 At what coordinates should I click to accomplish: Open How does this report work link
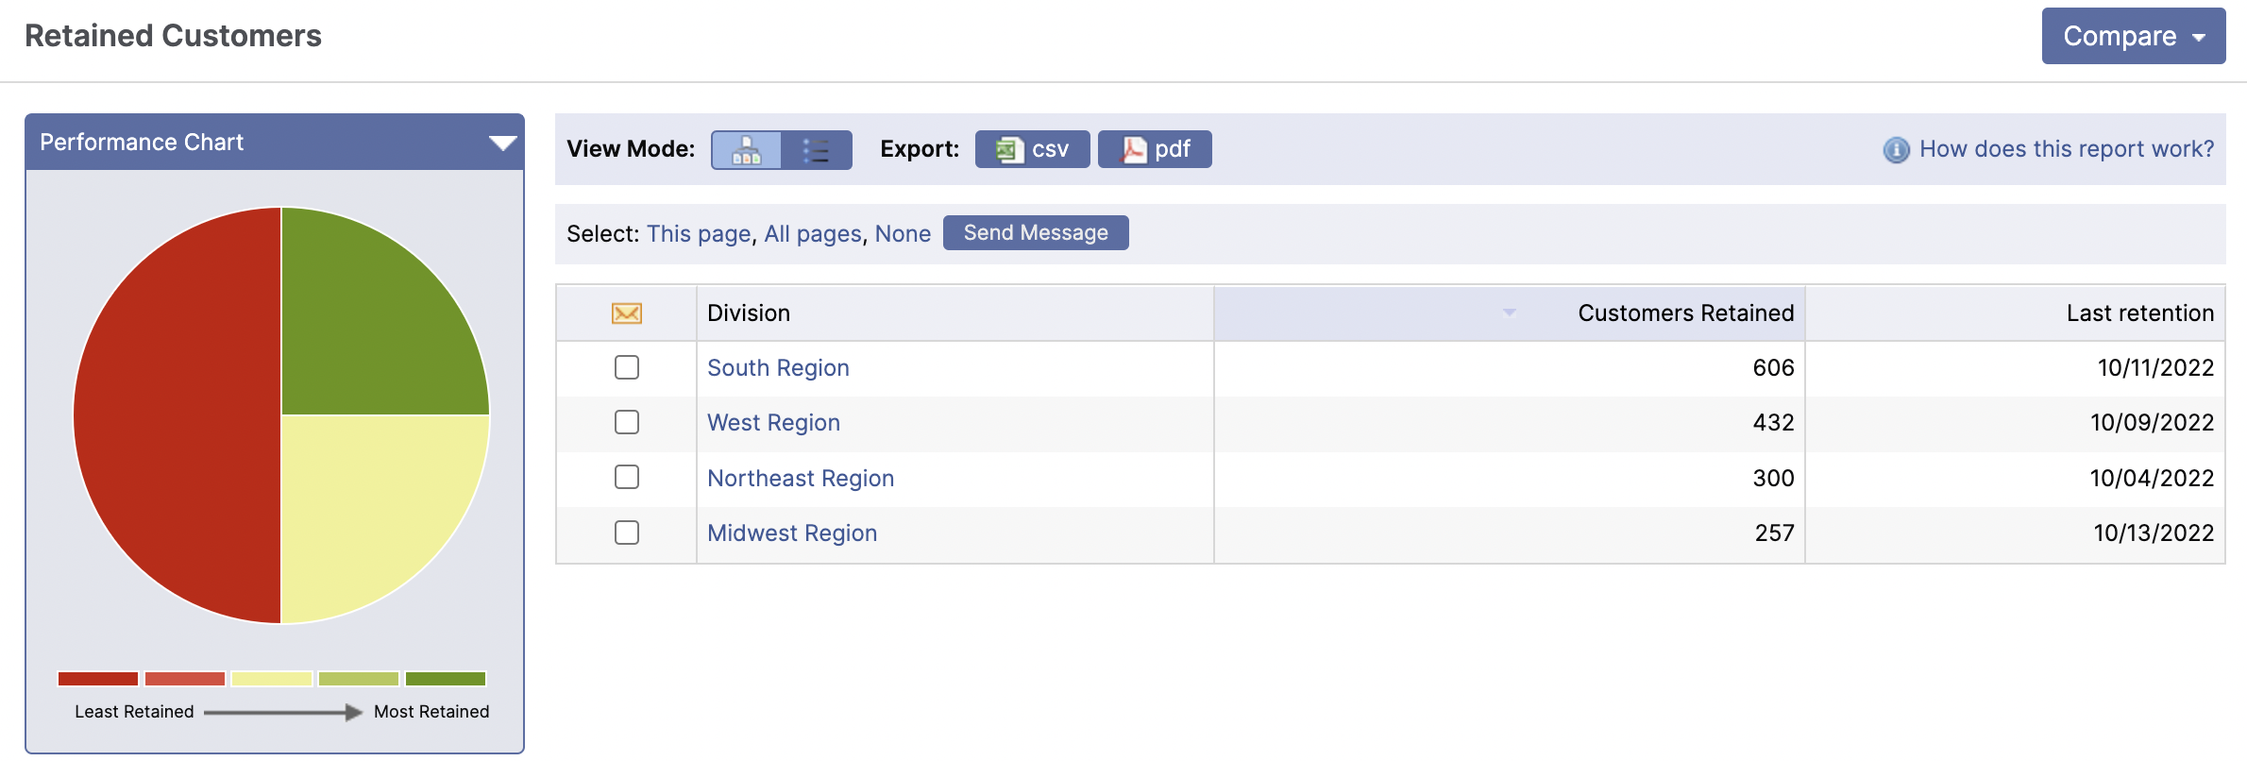2067,149
